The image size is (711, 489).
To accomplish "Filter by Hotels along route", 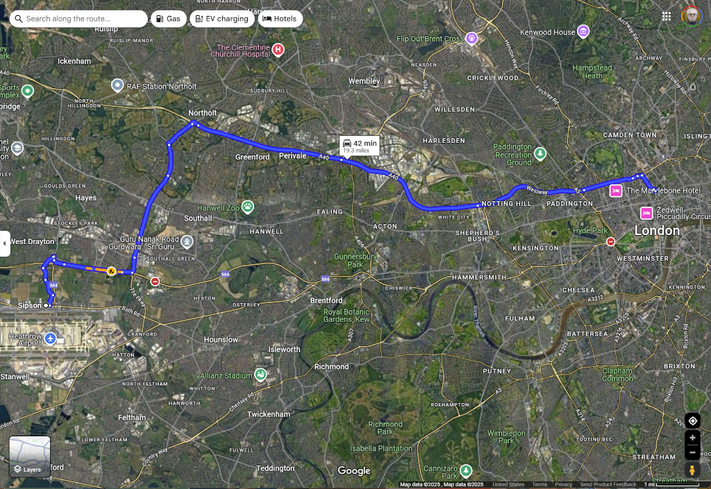I will 281,19.
